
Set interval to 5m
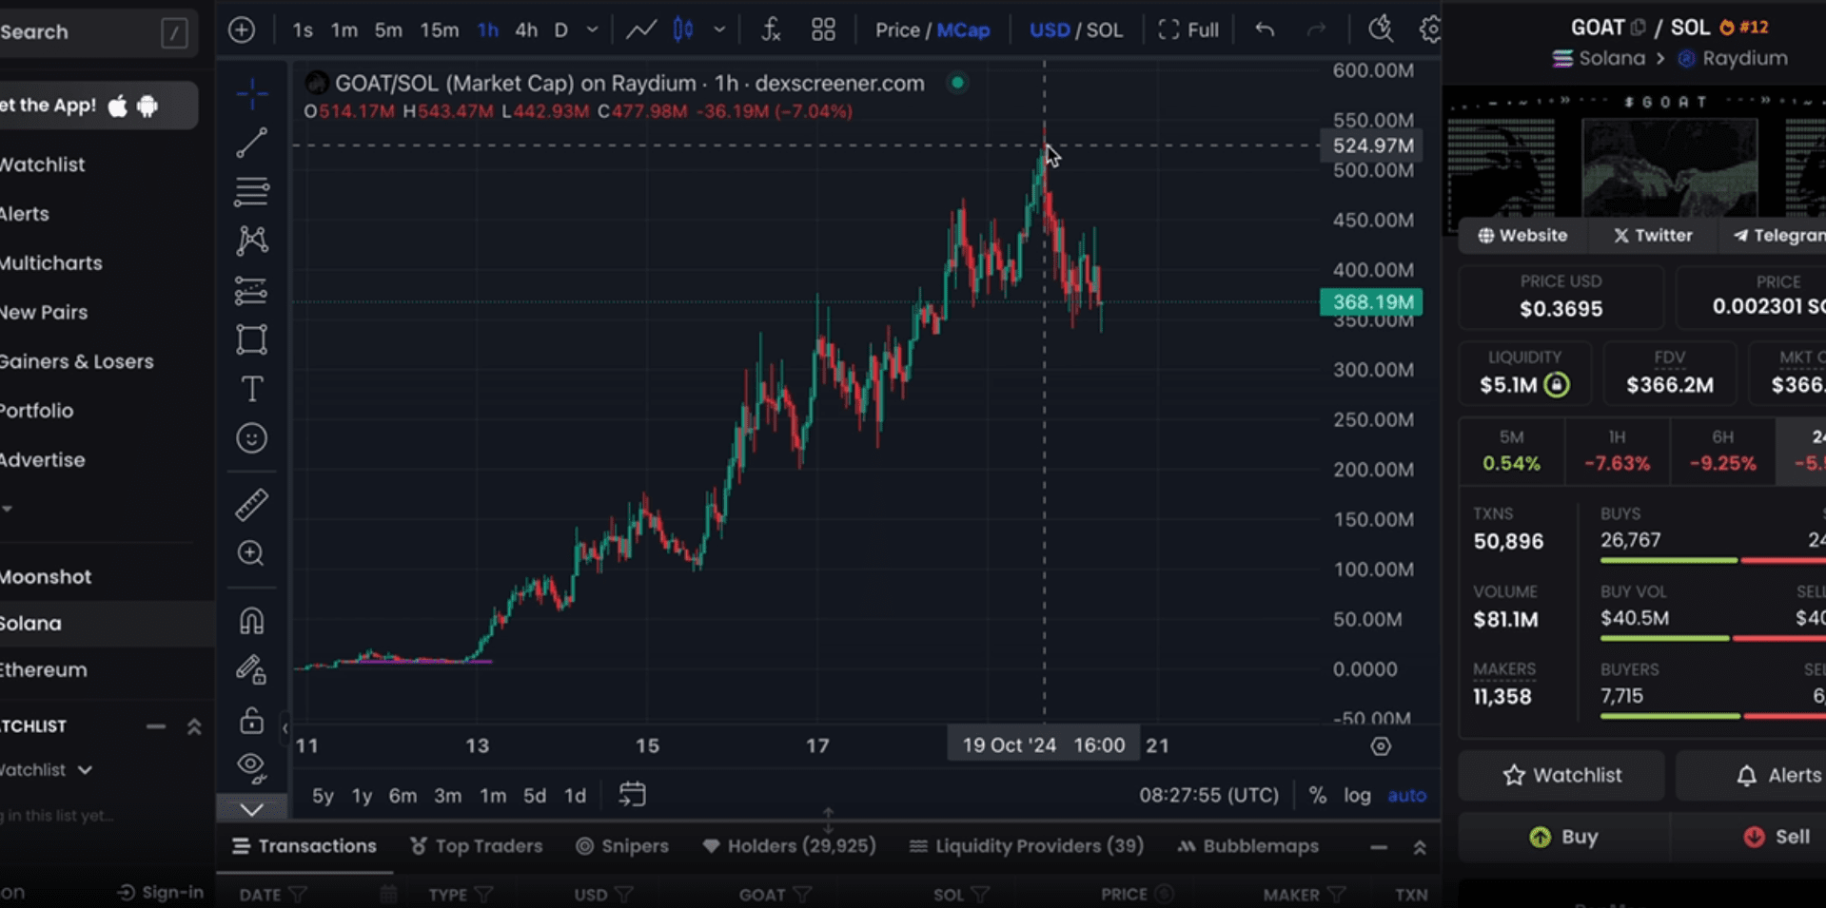(387, 30)
